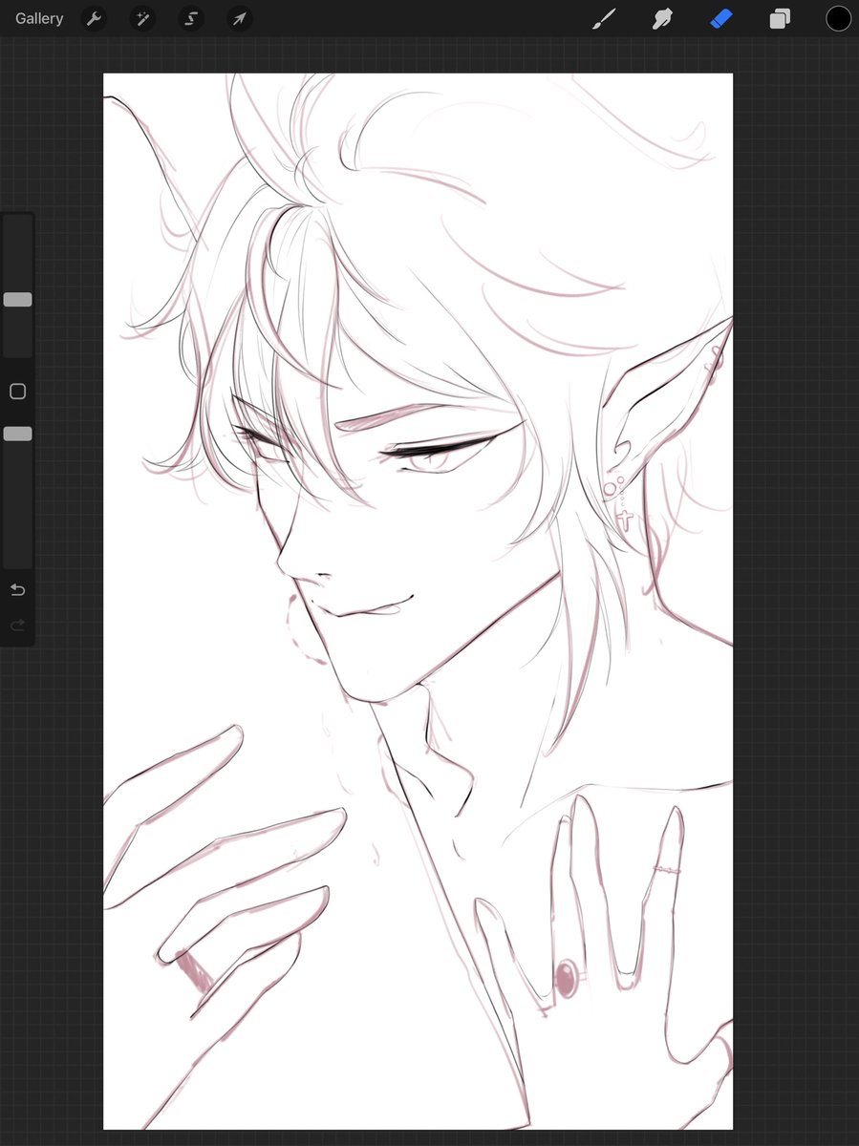The width and height of the screenshot is (859, 1146).
Task: Redo the last undone stroke
Action: [x=17, y=626]
